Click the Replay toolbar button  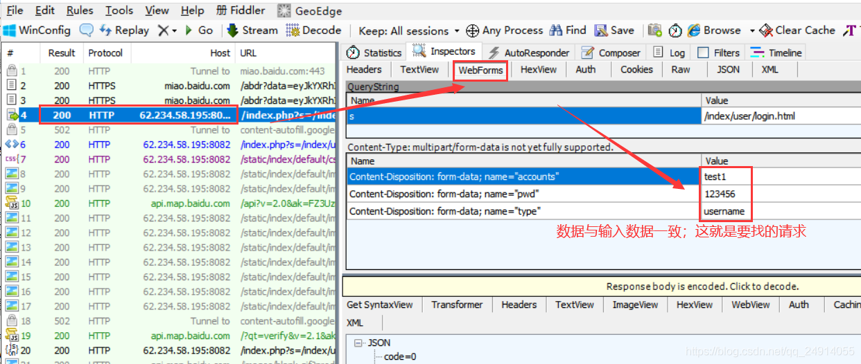(x=124, y=30)
